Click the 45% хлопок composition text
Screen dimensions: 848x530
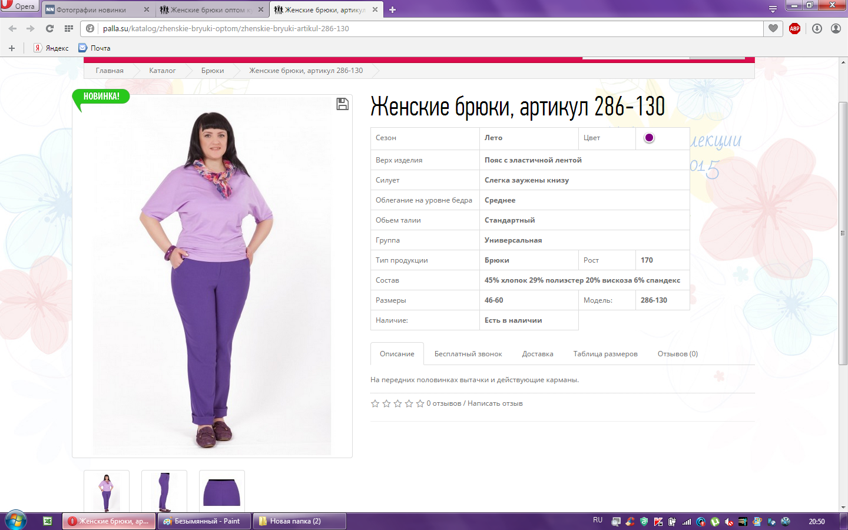click(x=582, y=280)
